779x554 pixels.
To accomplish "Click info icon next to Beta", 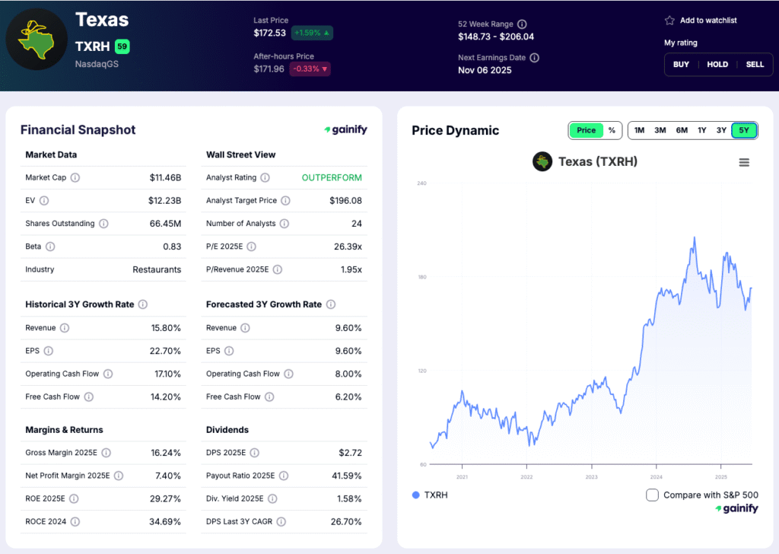I will 50,247.
